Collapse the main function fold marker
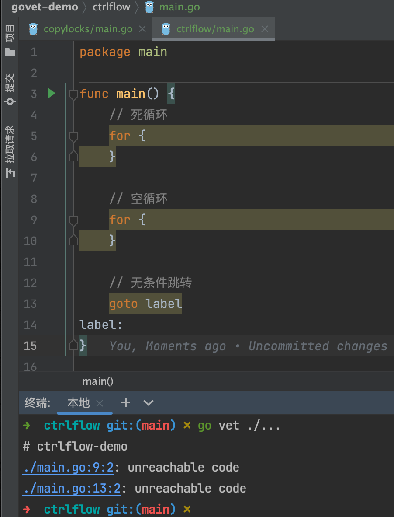The image size is (394, 517). tap(74, 94)
